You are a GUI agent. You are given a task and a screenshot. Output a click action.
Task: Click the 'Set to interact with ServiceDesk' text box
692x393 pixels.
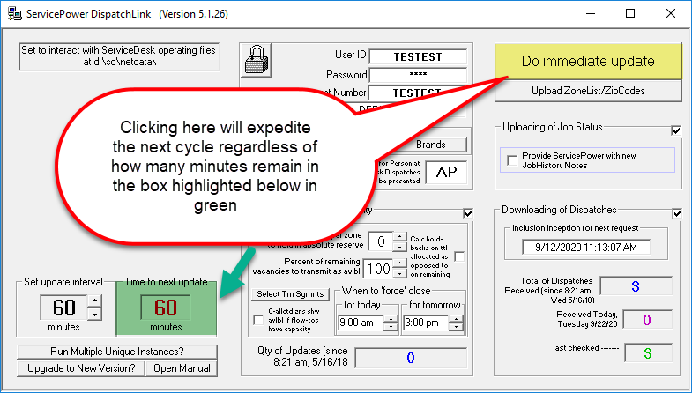[119, 56]
